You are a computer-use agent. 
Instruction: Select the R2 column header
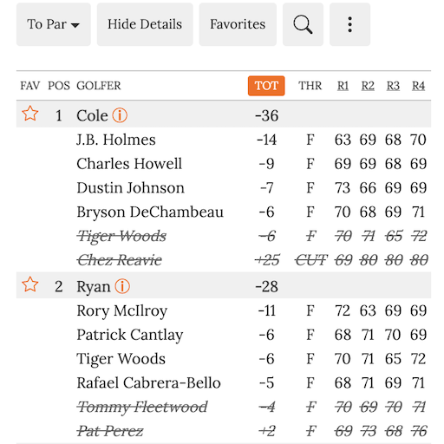[x=368, y=86]
